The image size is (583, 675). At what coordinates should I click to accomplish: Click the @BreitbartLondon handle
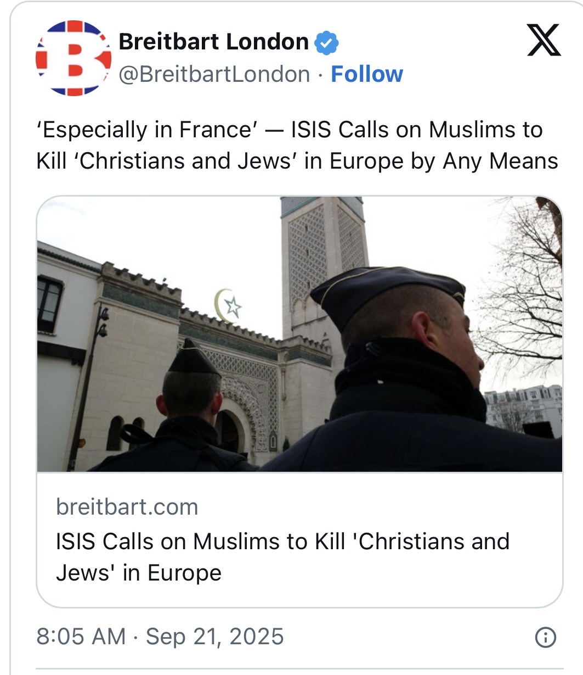tap(214, 74)
